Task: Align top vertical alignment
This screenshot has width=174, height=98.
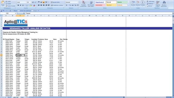Action: click(39, 2)
